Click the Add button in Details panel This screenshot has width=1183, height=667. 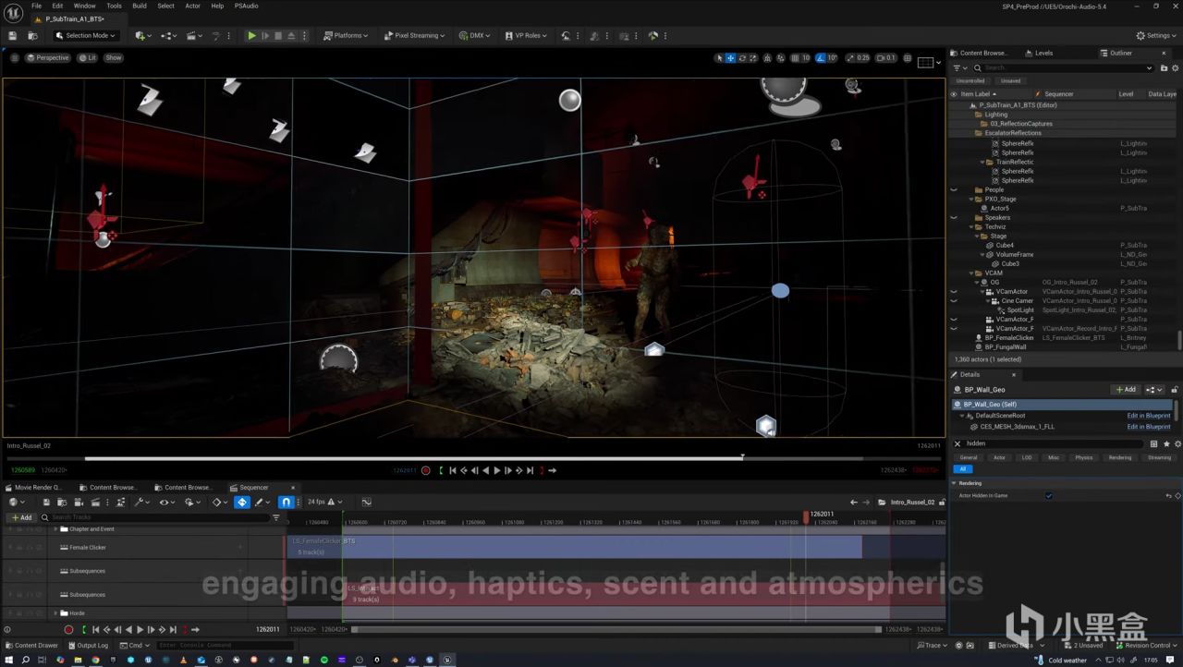(x=1125, y=390)
